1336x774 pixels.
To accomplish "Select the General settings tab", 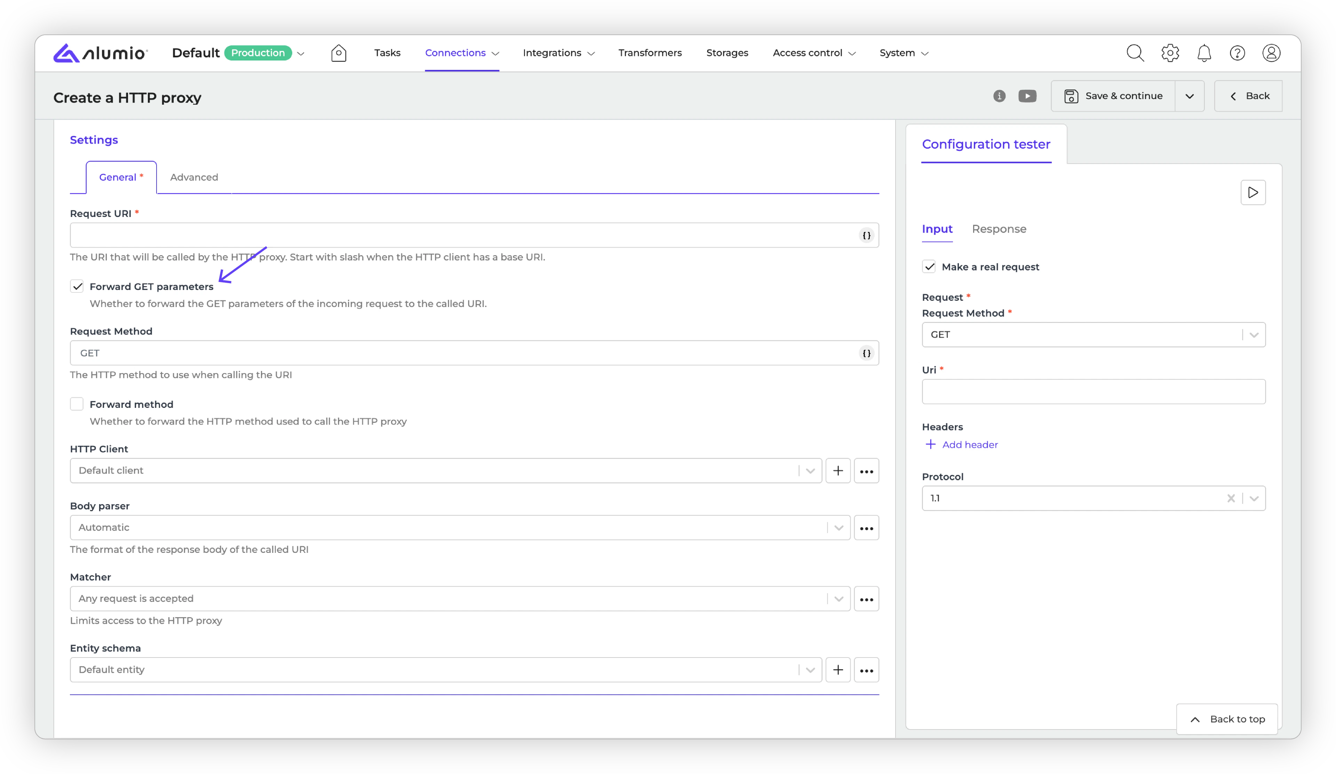I will tap(121, 177).
